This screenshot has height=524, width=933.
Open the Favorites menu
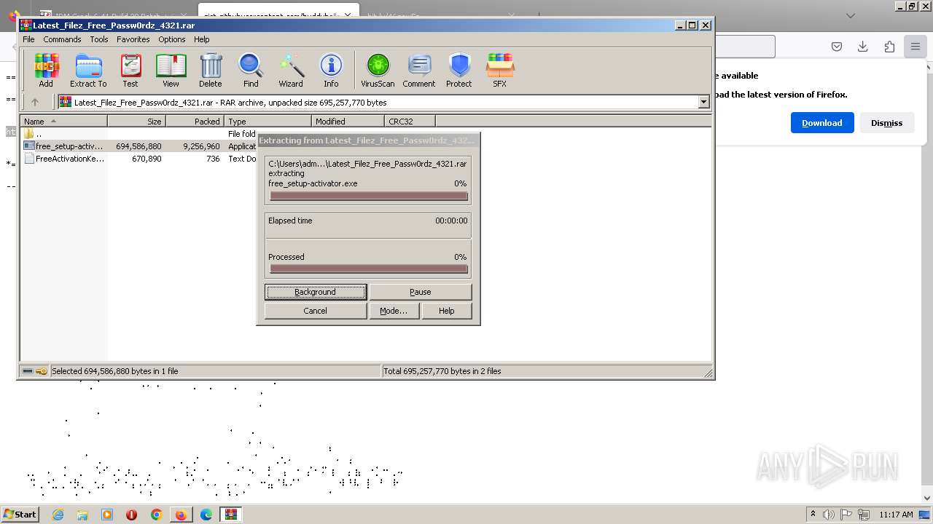click(x=133, y=39)
